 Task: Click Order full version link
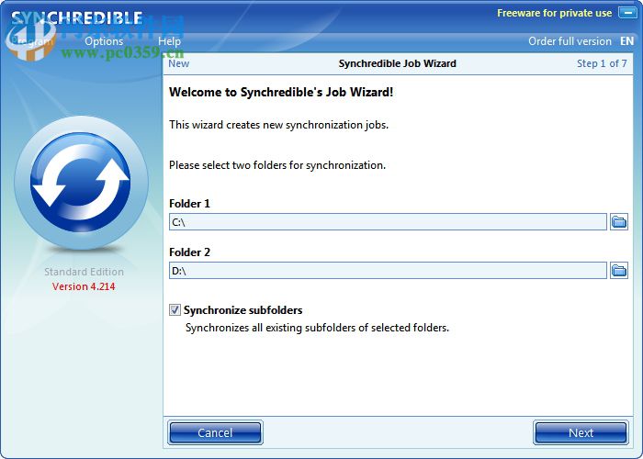point(570,41)
